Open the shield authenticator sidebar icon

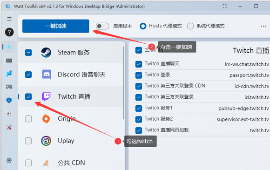pyautogui.click(x=9, y=100)
